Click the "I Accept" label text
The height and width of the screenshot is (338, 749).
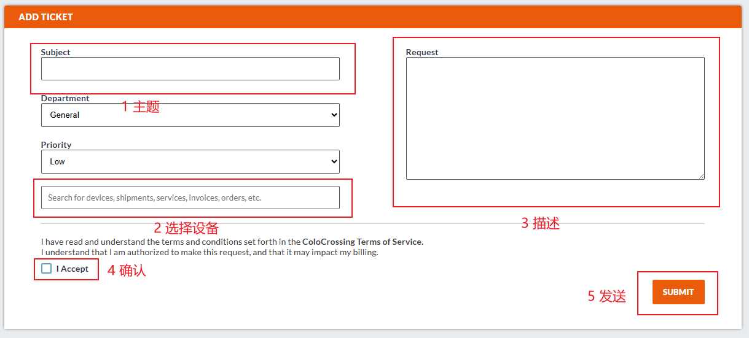click(73, 269)
